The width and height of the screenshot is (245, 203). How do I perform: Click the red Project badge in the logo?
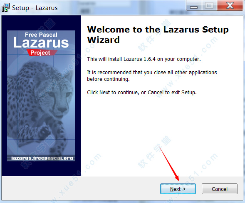tap(41, 53)
